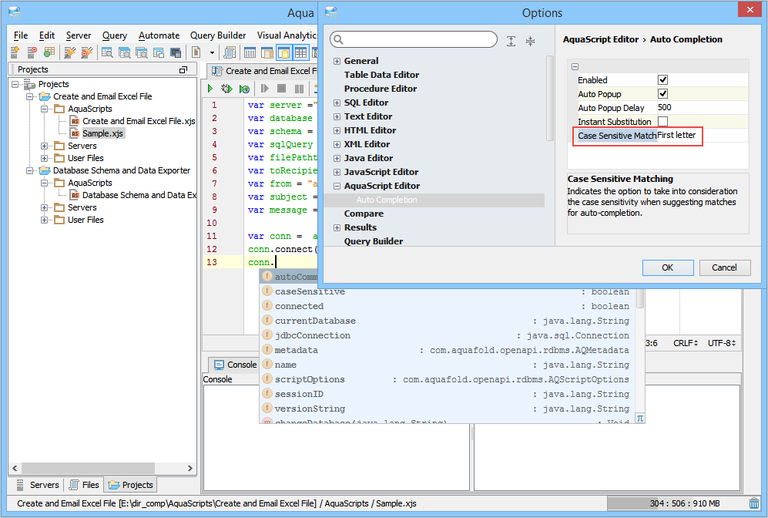The height and width of the screenshot is (518, 768).
Task: Click the Debug script gear-arrow icon
Action: coord(226,89)
